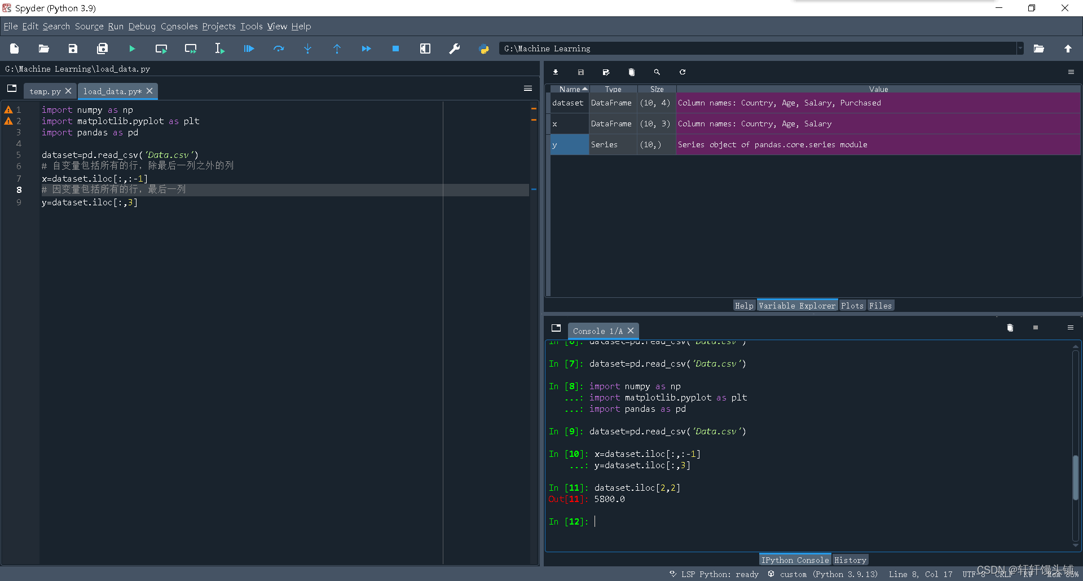Viewport: 1083px width, 581px height.
Task: Browse working directory folder icon
Action: point(1039,49)
